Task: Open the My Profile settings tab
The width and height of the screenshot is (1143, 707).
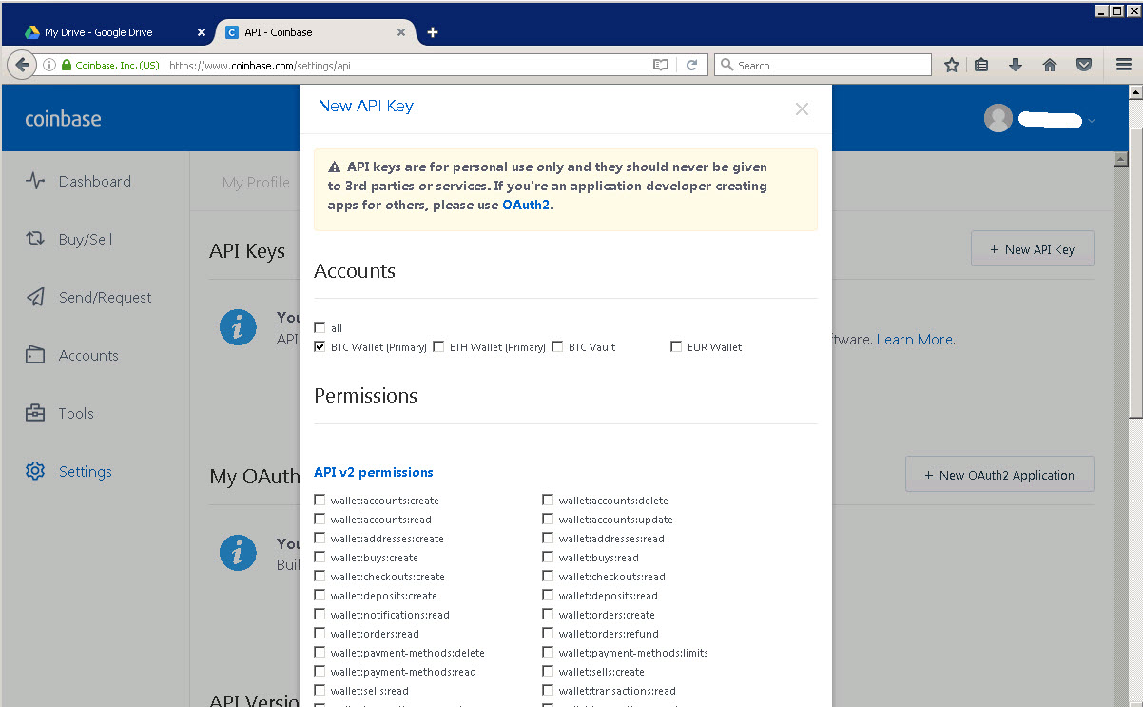Action: [x=256, y=182]
